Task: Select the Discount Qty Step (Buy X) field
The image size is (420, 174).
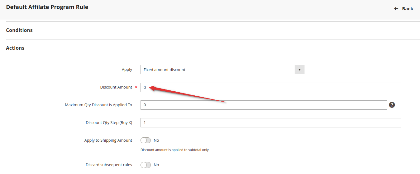Action: pyautogui.click(x=270, y=123)
